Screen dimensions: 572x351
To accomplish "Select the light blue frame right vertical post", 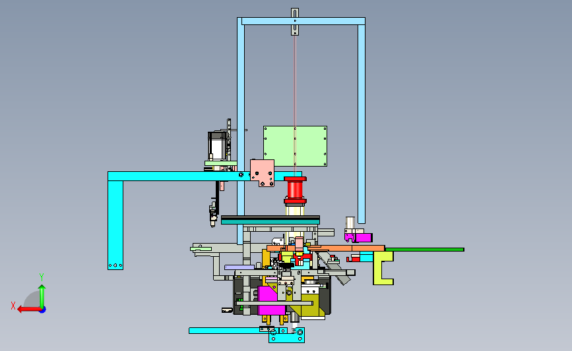I will (362, 124).
